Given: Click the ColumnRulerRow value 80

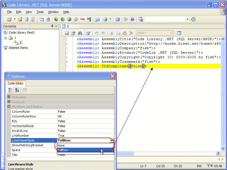Looking at the screenshot, I should (60, 116).
